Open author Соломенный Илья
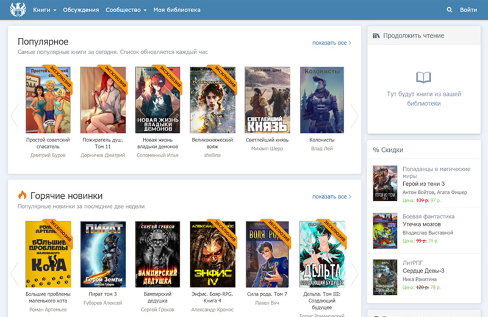The image size is (488, 317). (x=157, y=155)
